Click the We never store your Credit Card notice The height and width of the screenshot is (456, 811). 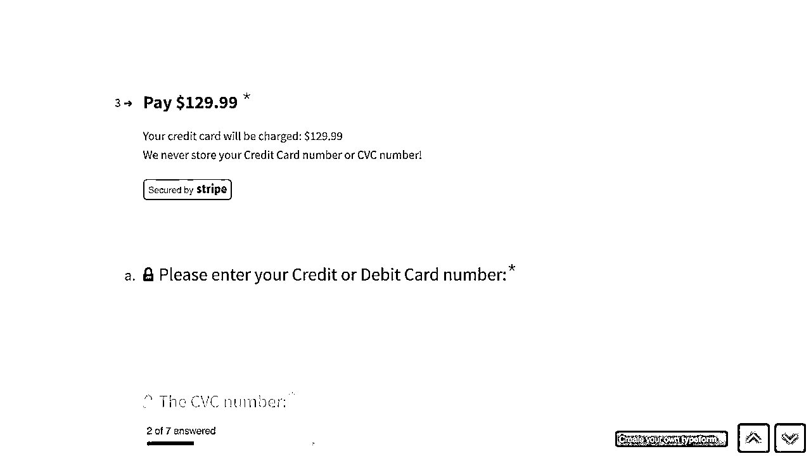click(282, 155)
